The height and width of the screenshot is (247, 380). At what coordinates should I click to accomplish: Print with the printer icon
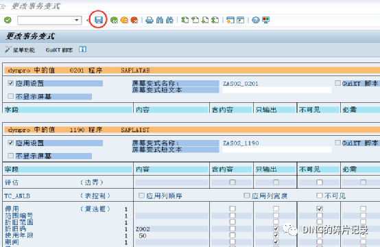pyautogui.click(x=150, y=20)
